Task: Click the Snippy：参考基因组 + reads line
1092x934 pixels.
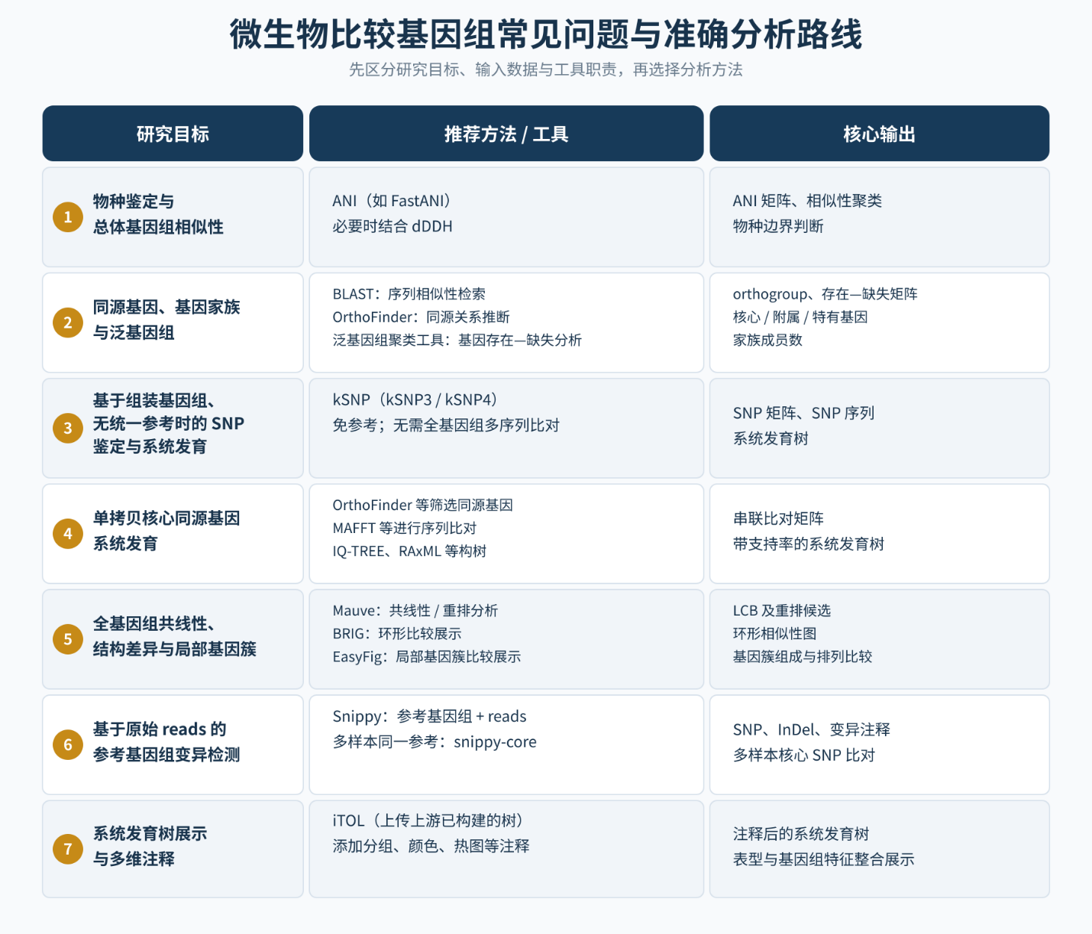Action: [x=429, y=716]
